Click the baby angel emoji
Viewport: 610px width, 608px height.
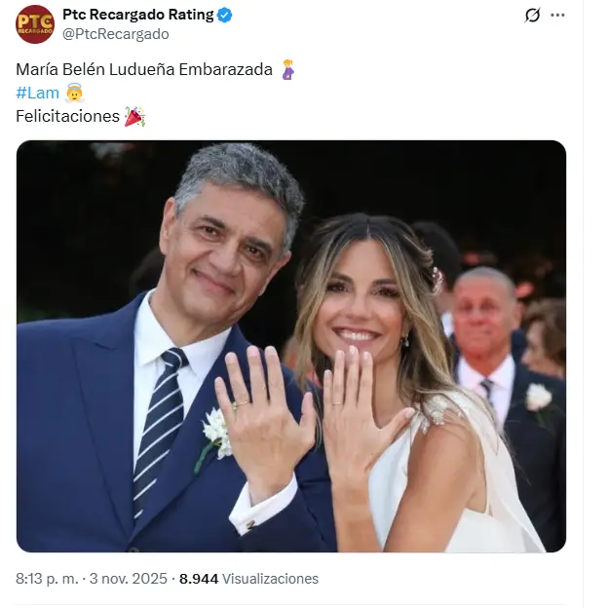pos(74,94)
